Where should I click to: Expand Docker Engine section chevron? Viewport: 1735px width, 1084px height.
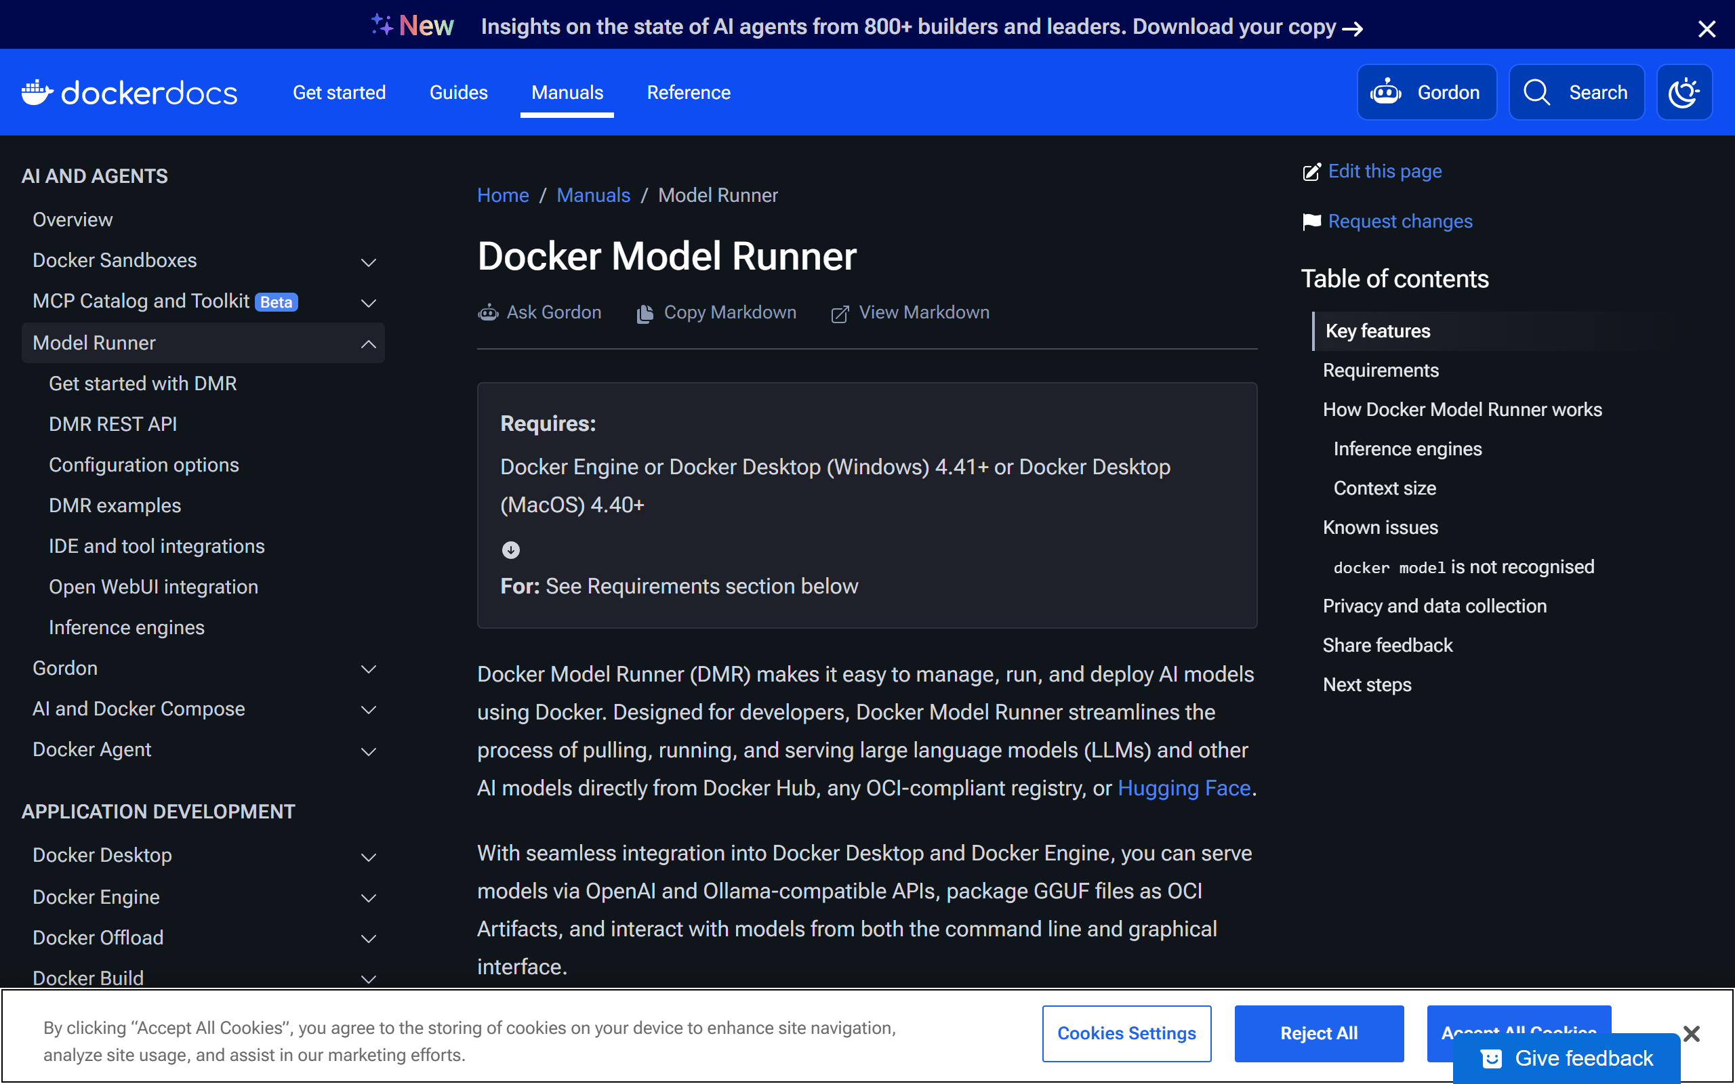click(x=369, y=898)
